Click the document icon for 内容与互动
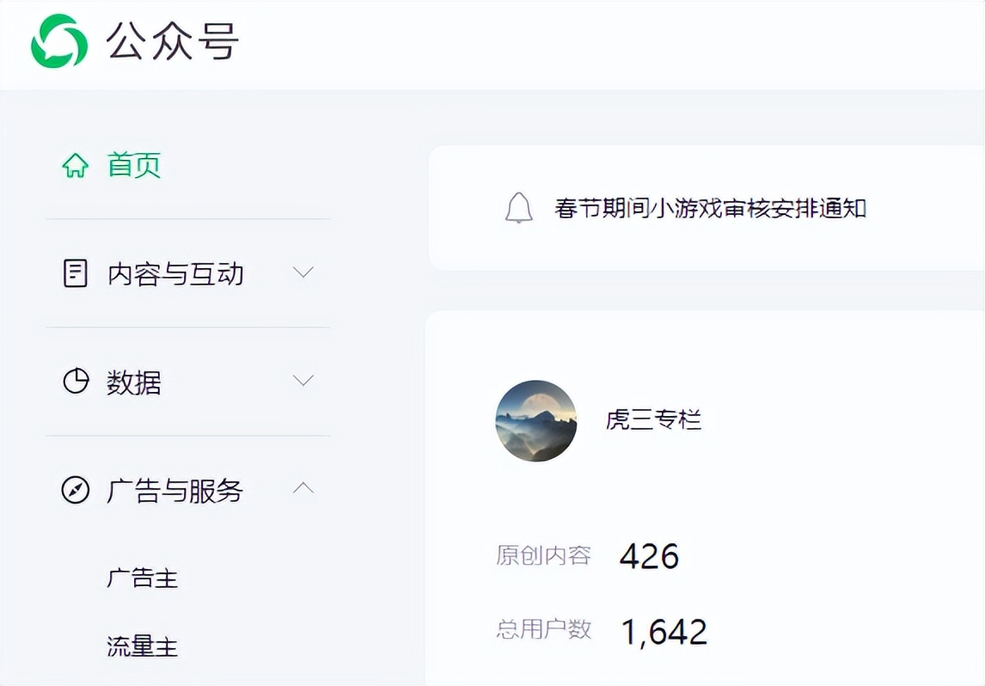Viewport: 985px width, 686px height. [76, 273]
